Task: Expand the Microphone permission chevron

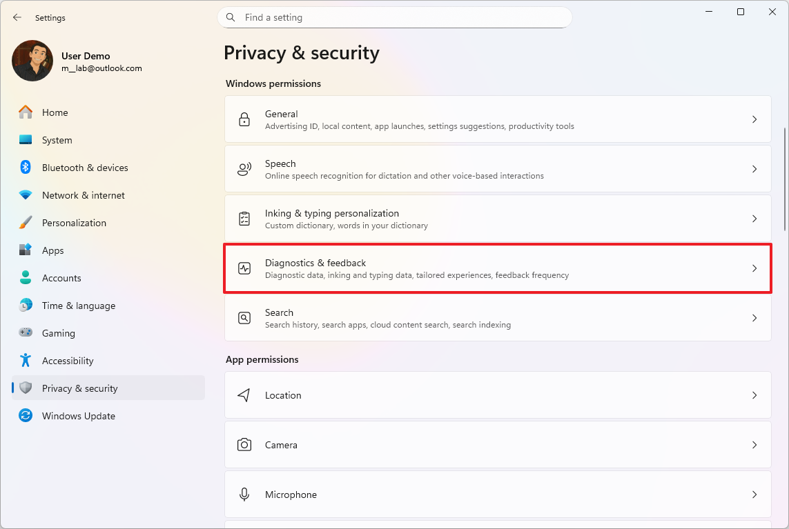Action: 754,495
